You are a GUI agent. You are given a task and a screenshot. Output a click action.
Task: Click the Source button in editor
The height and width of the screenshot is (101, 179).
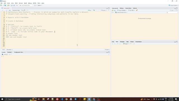point(103,10)
